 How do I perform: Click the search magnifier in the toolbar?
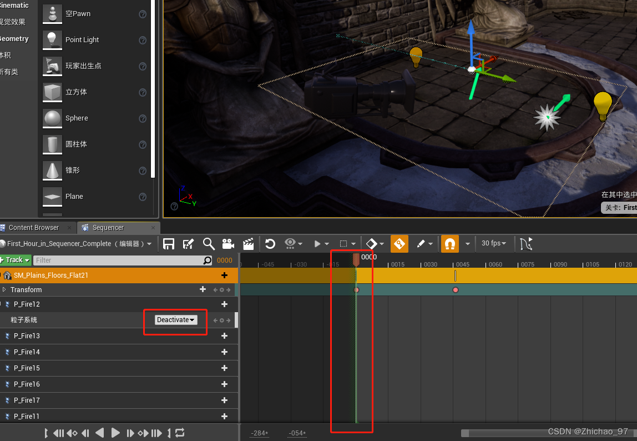pyautogui.click(x=208, y=243)
